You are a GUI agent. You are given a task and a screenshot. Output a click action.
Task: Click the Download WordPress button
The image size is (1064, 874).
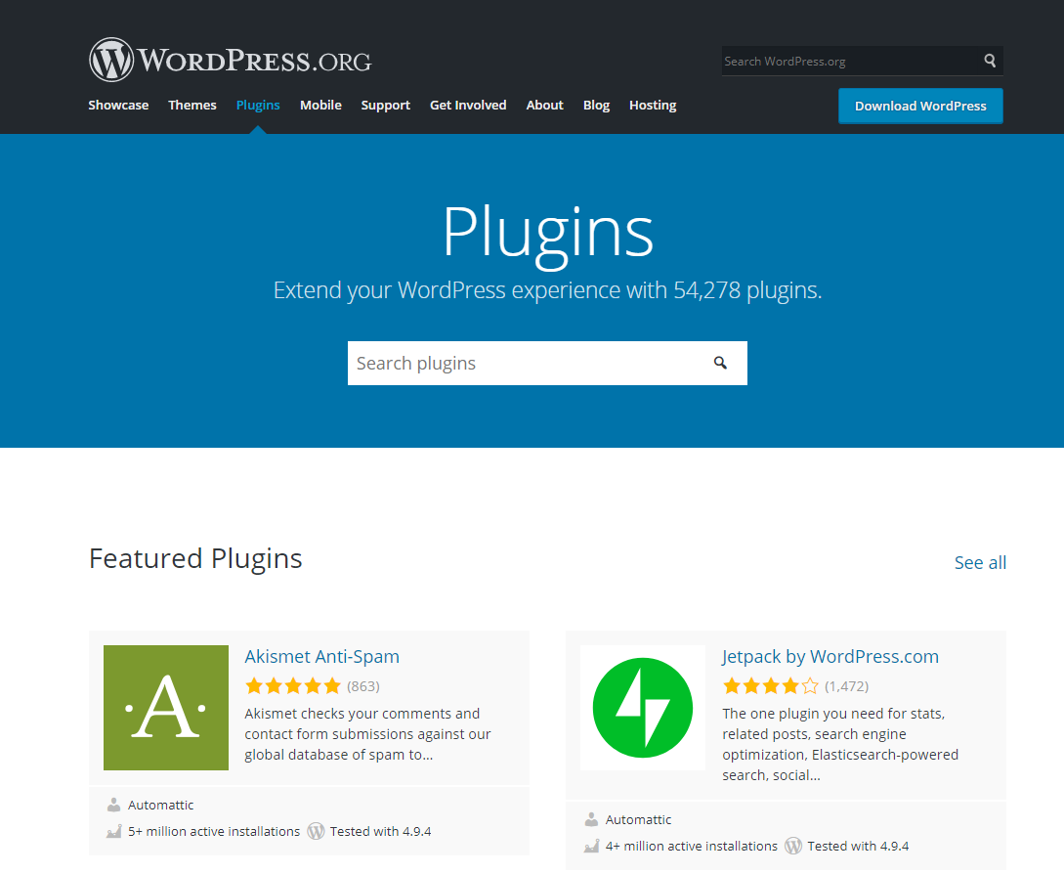(920, 106)
